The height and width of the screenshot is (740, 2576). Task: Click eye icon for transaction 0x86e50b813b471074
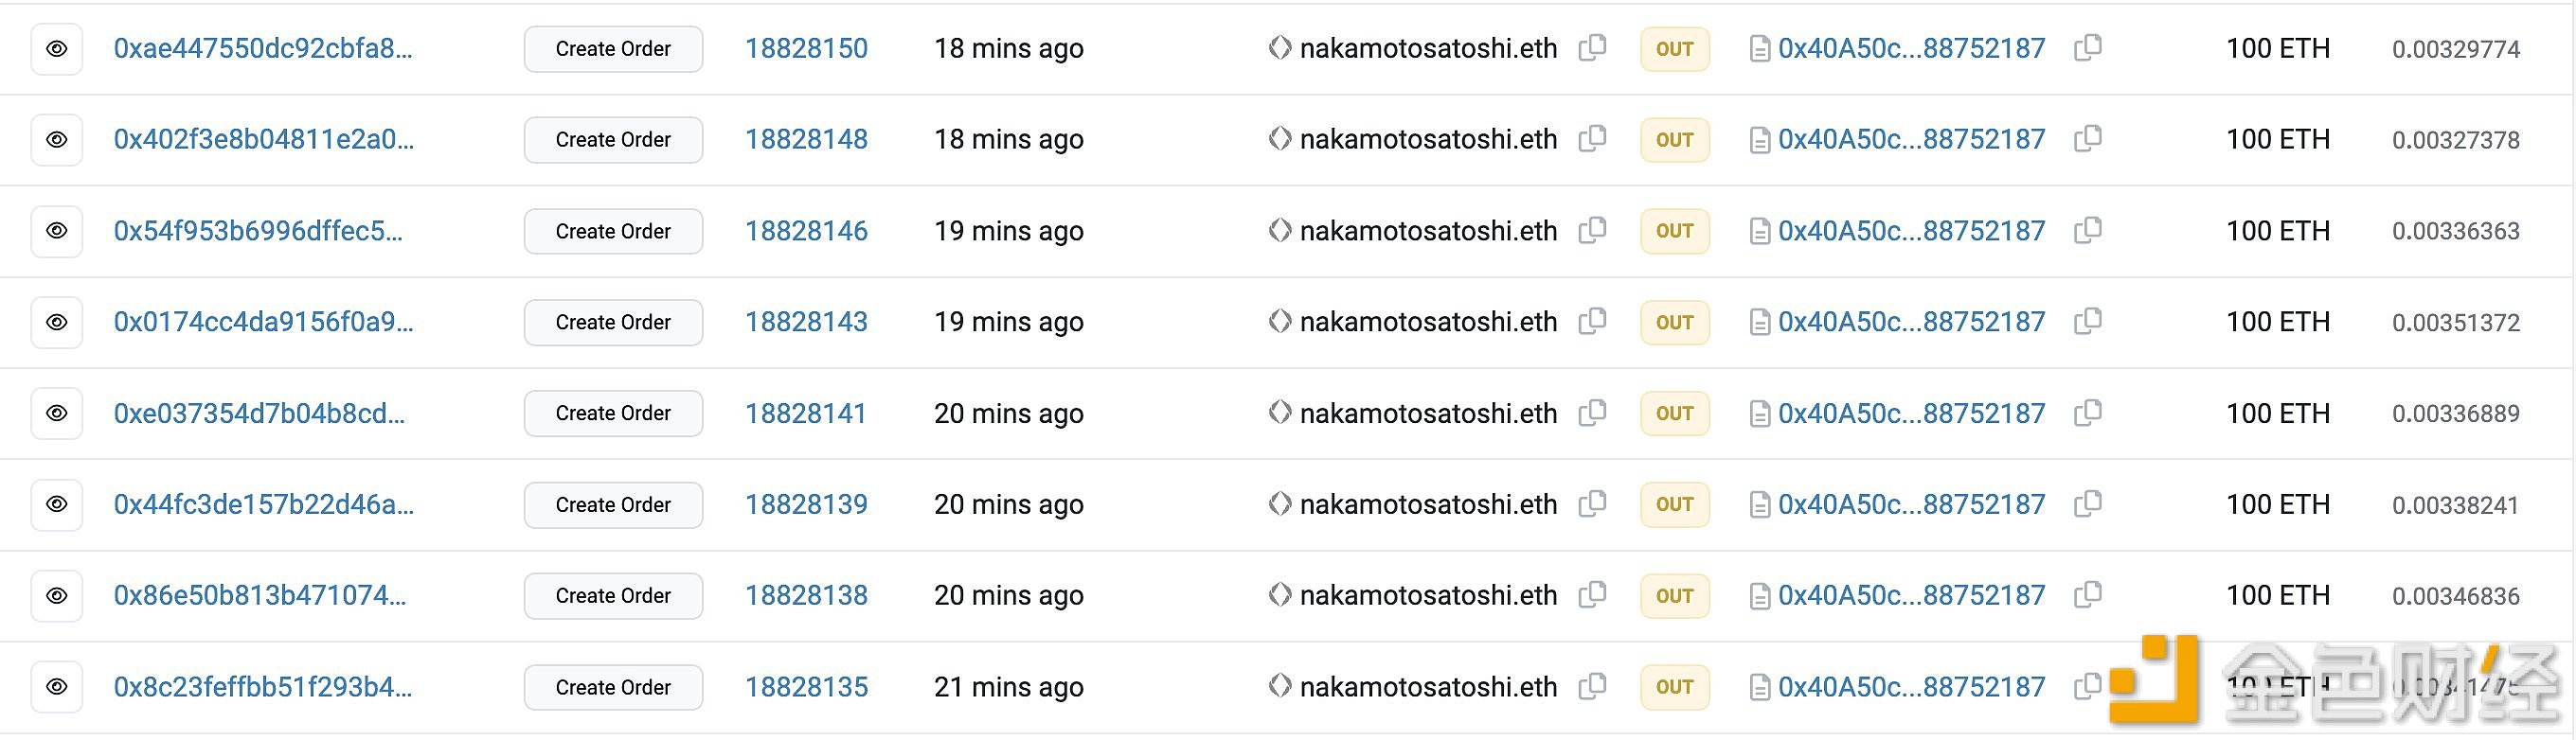click(x=57, y=596)
